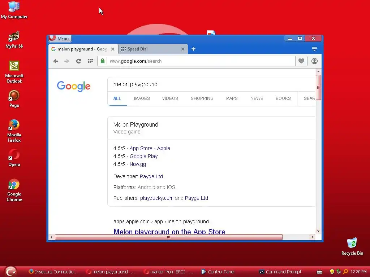
Task: Open the tab menu icon at right
Action: point(314,49)
